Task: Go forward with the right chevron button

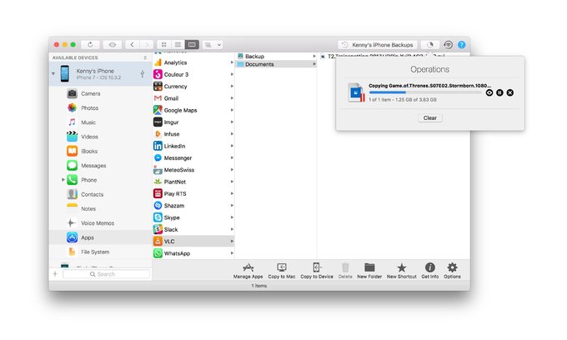Action: (x=147, y=44)
